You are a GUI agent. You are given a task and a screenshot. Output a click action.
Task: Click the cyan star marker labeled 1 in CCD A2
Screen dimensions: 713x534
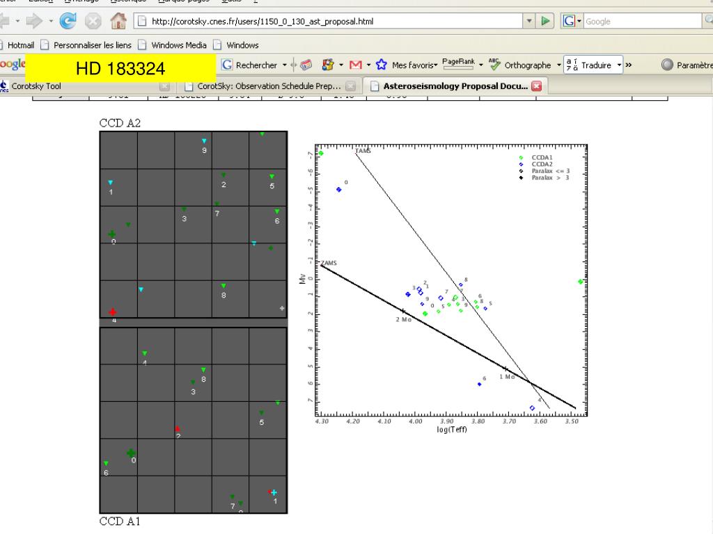point(111,183)
